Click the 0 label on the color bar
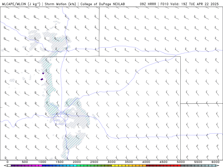The height and width of the screenshot is (167, 223). (8, 162)
